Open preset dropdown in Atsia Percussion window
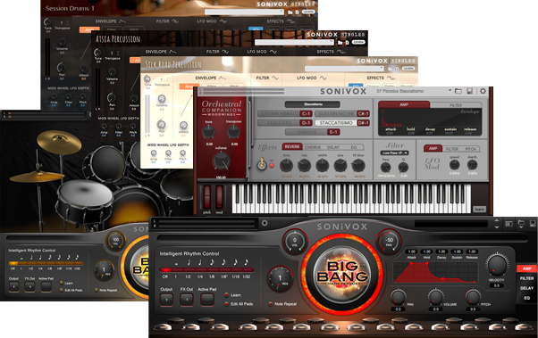 tap(294, 42)
